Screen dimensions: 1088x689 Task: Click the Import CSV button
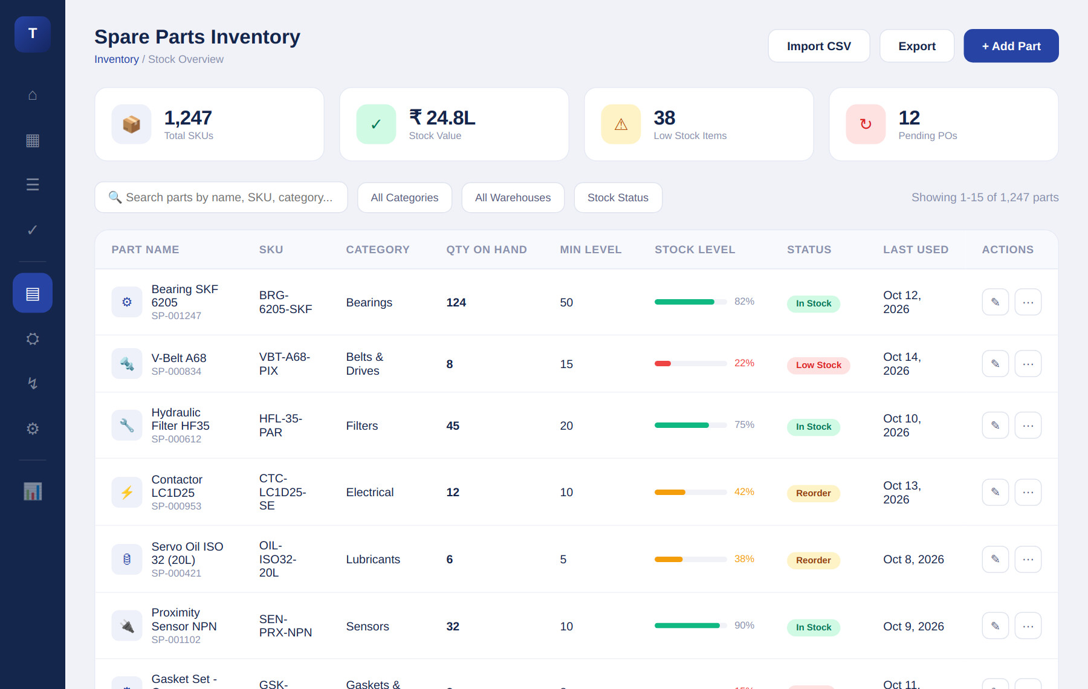818,46
